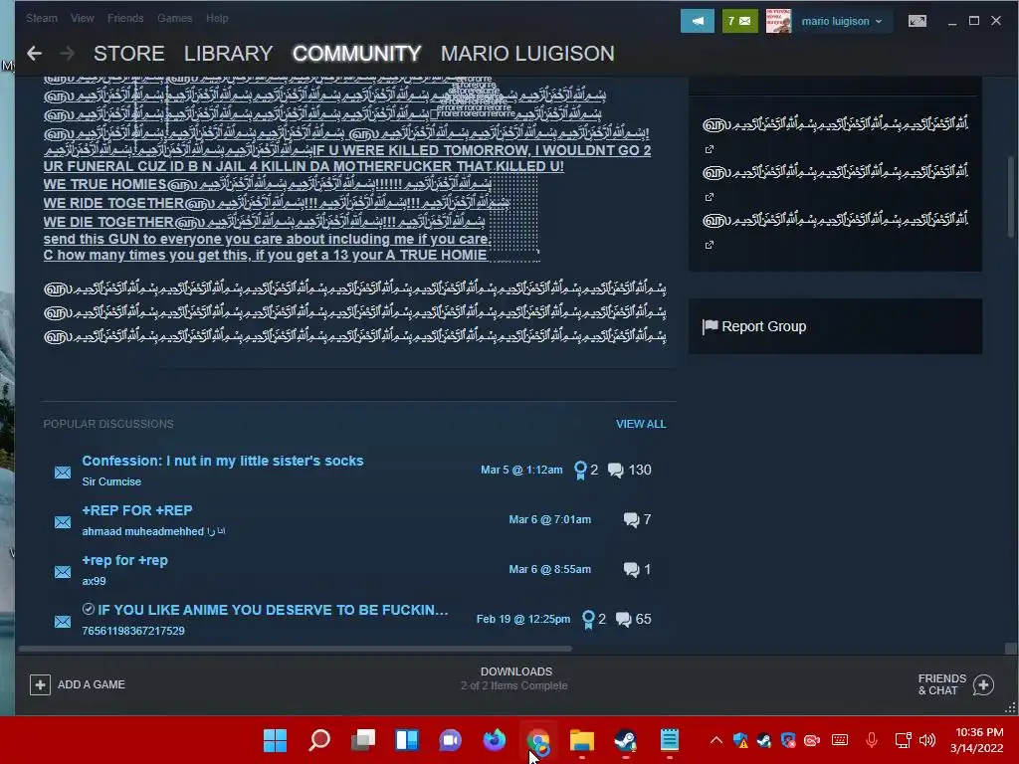Open the View menu

[x=83, y=18]
